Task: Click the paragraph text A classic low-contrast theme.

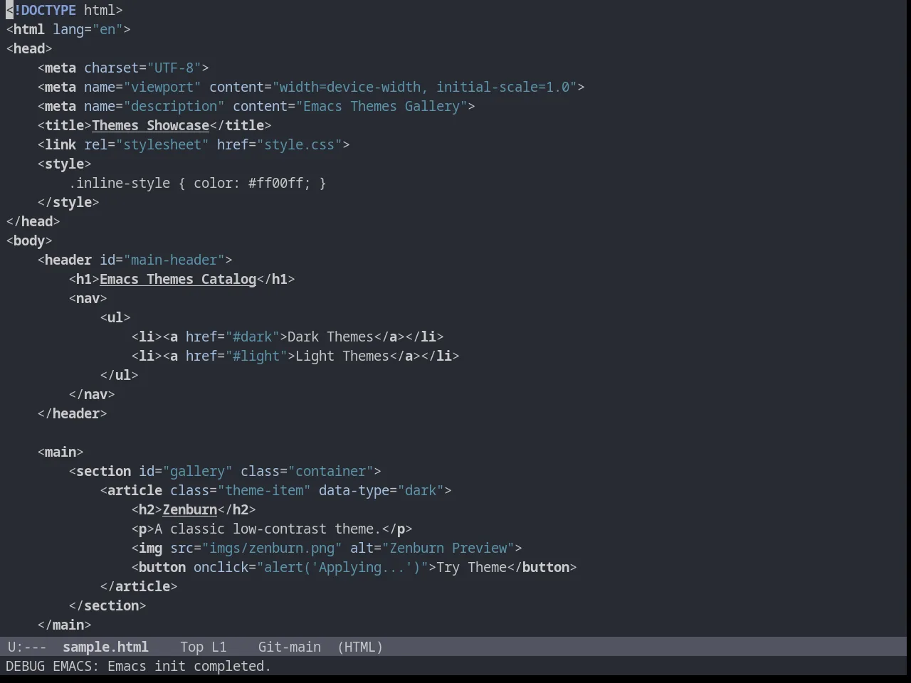Action: 268,529
